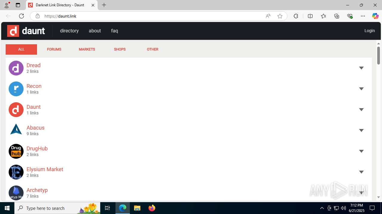382x214 pixels.
Task: Click the Recon blue logo icon
Action: 16,89
